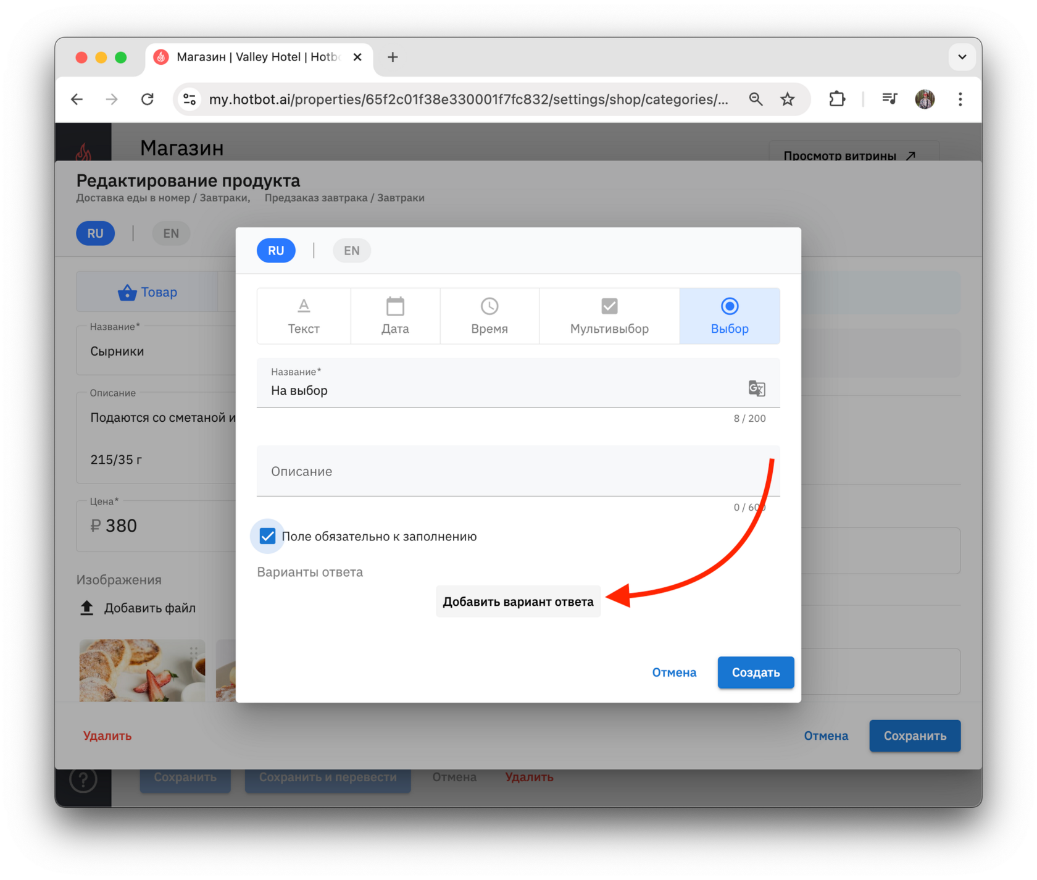Bookmark this page with the star icon
Viewport: 1037px width, 880px height.
click(x=788, y=99)
